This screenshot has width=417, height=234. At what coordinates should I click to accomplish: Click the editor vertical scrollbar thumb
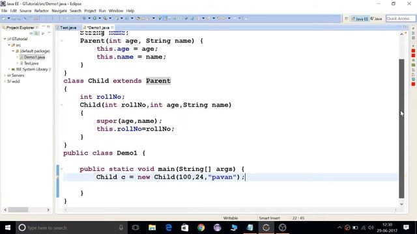401,129
